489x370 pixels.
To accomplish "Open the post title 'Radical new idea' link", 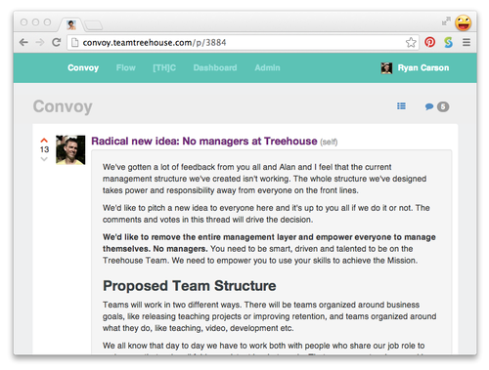I will click(x=204, y=141).
